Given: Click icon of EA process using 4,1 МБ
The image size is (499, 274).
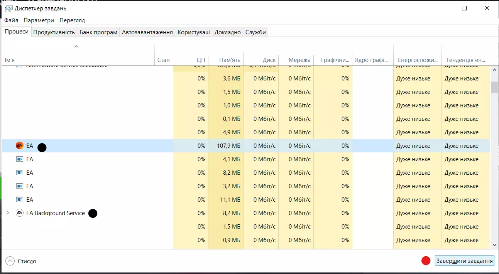Looking at the screenshot, I should [19, 159].
